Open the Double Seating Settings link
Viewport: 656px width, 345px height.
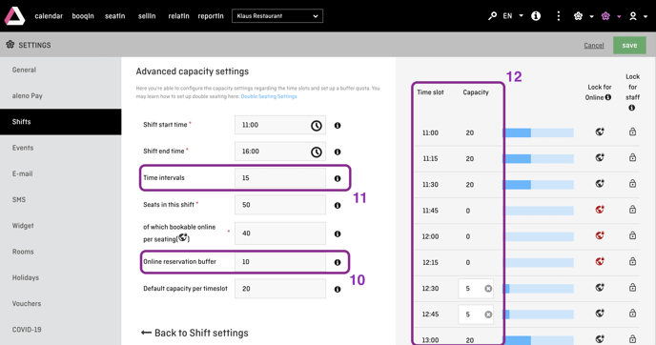(x=269, y=96)
